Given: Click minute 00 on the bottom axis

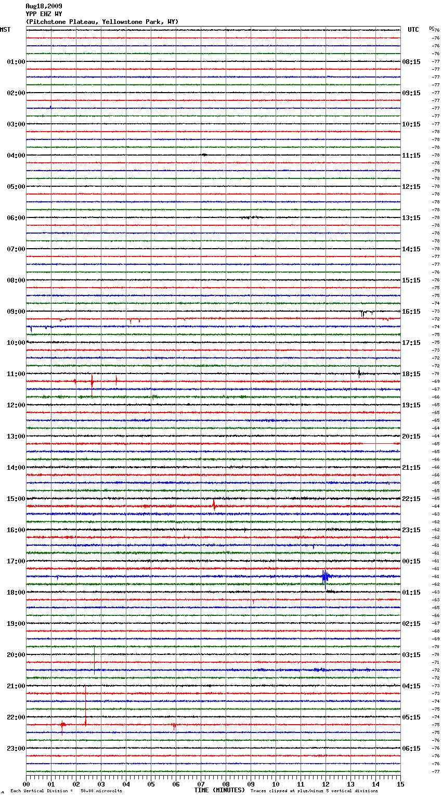Looking at the screenshot, I should point(26,783).
